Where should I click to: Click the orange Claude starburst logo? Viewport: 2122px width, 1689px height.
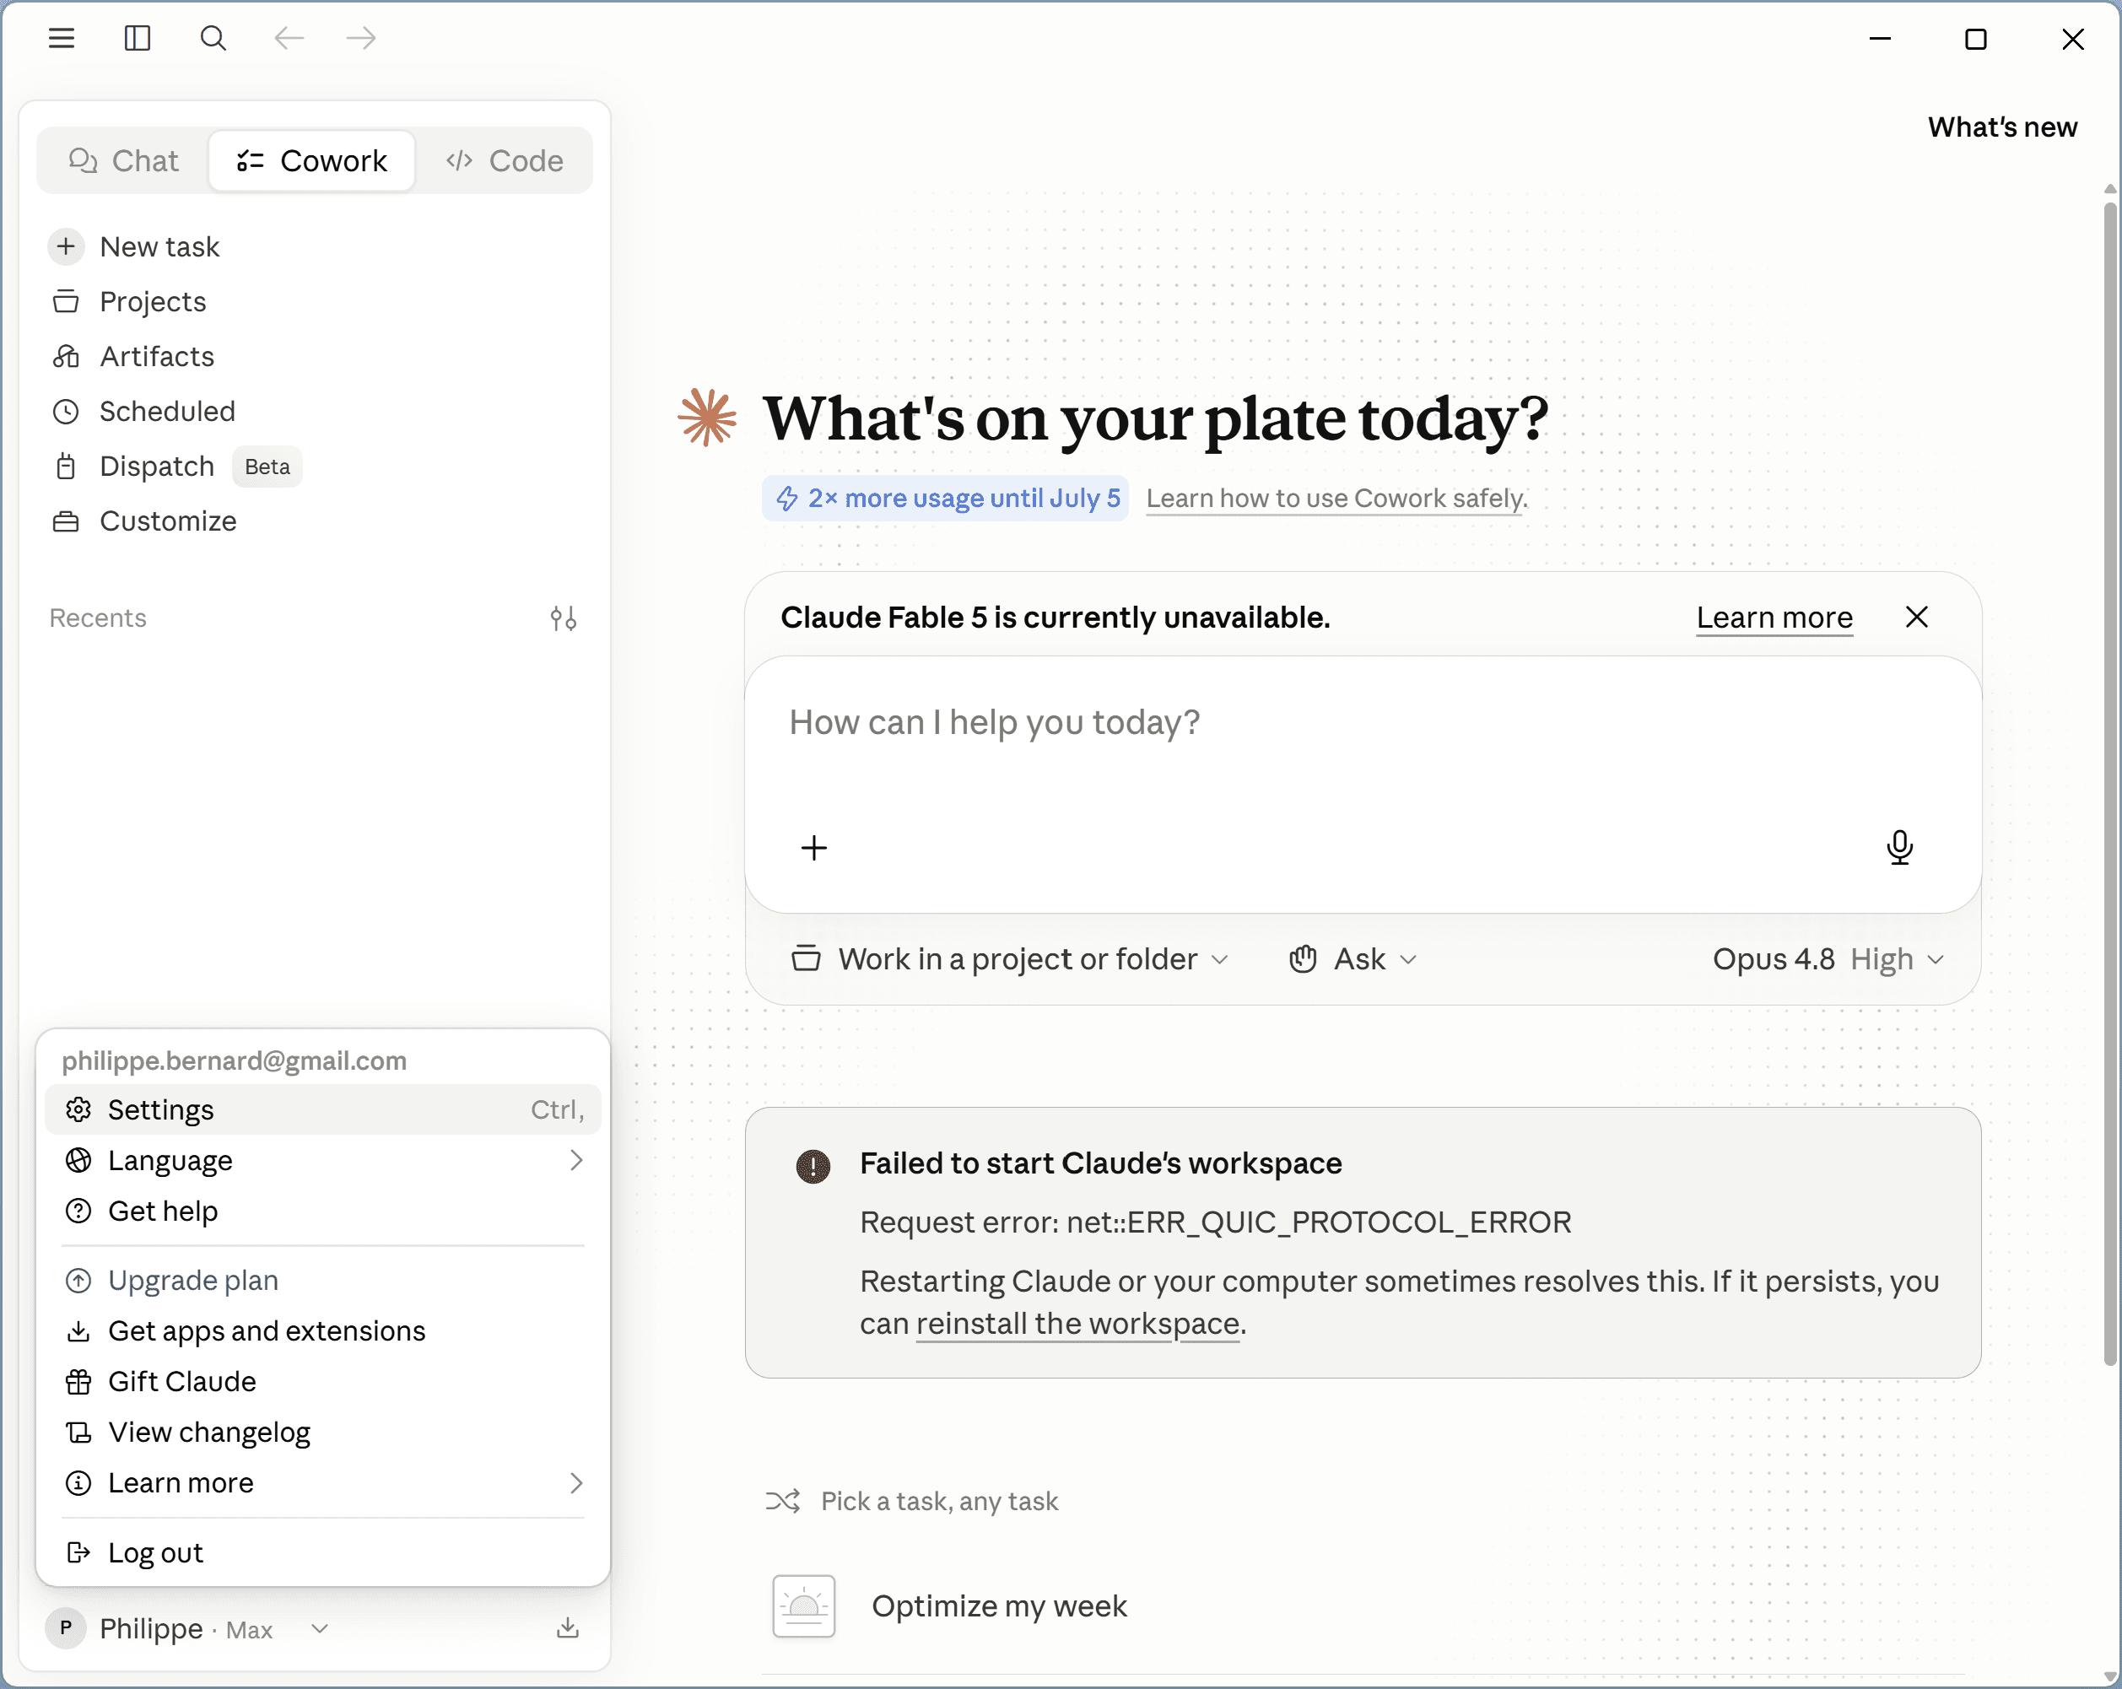pos(707,418)
